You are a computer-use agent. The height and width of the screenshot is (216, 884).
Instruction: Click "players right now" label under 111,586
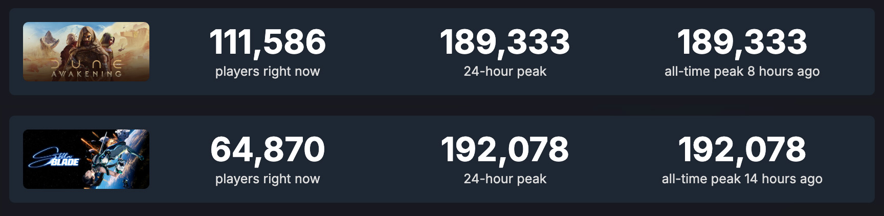[268, 72]
